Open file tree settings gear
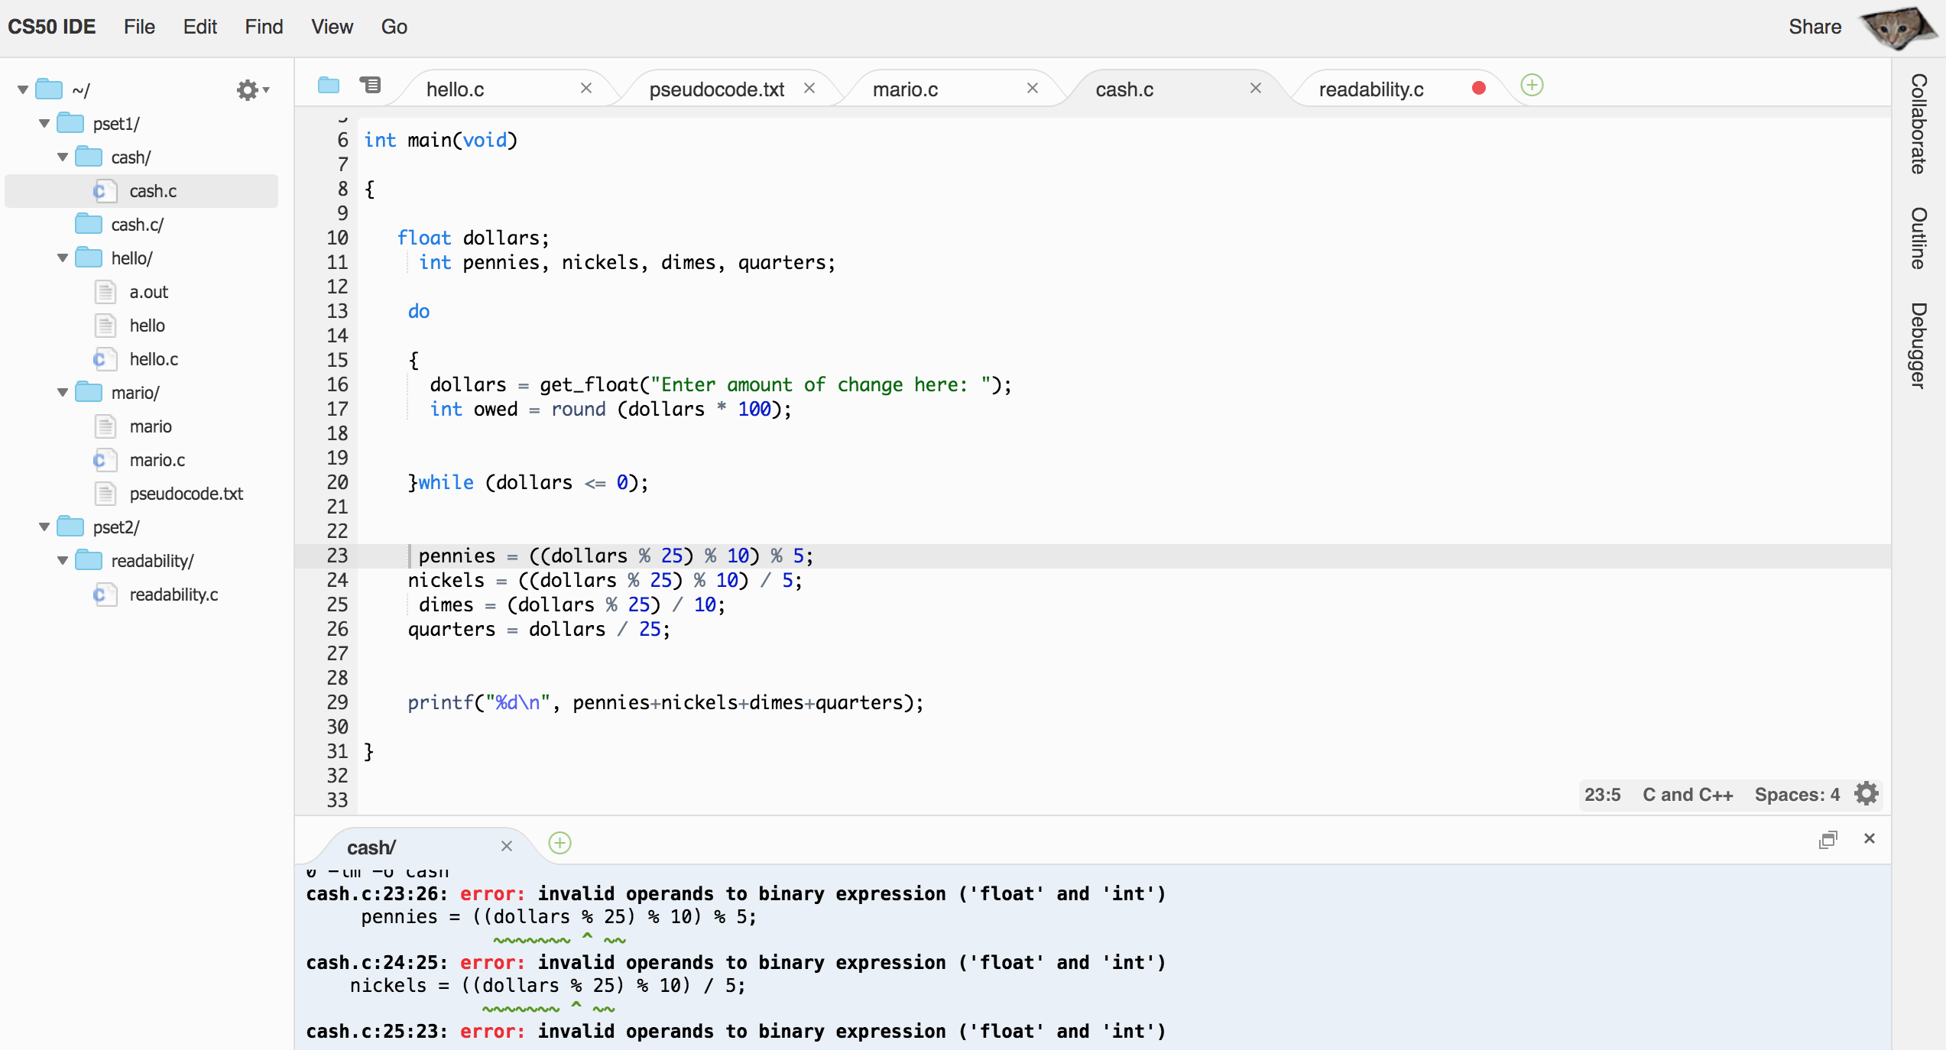The height and width of the screenshot is (1050, 1946). click(252, 90)
